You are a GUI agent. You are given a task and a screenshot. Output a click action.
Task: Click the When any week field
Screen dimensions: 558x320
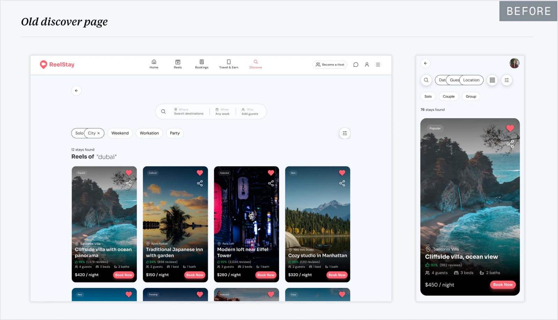[x=223, y=112]
